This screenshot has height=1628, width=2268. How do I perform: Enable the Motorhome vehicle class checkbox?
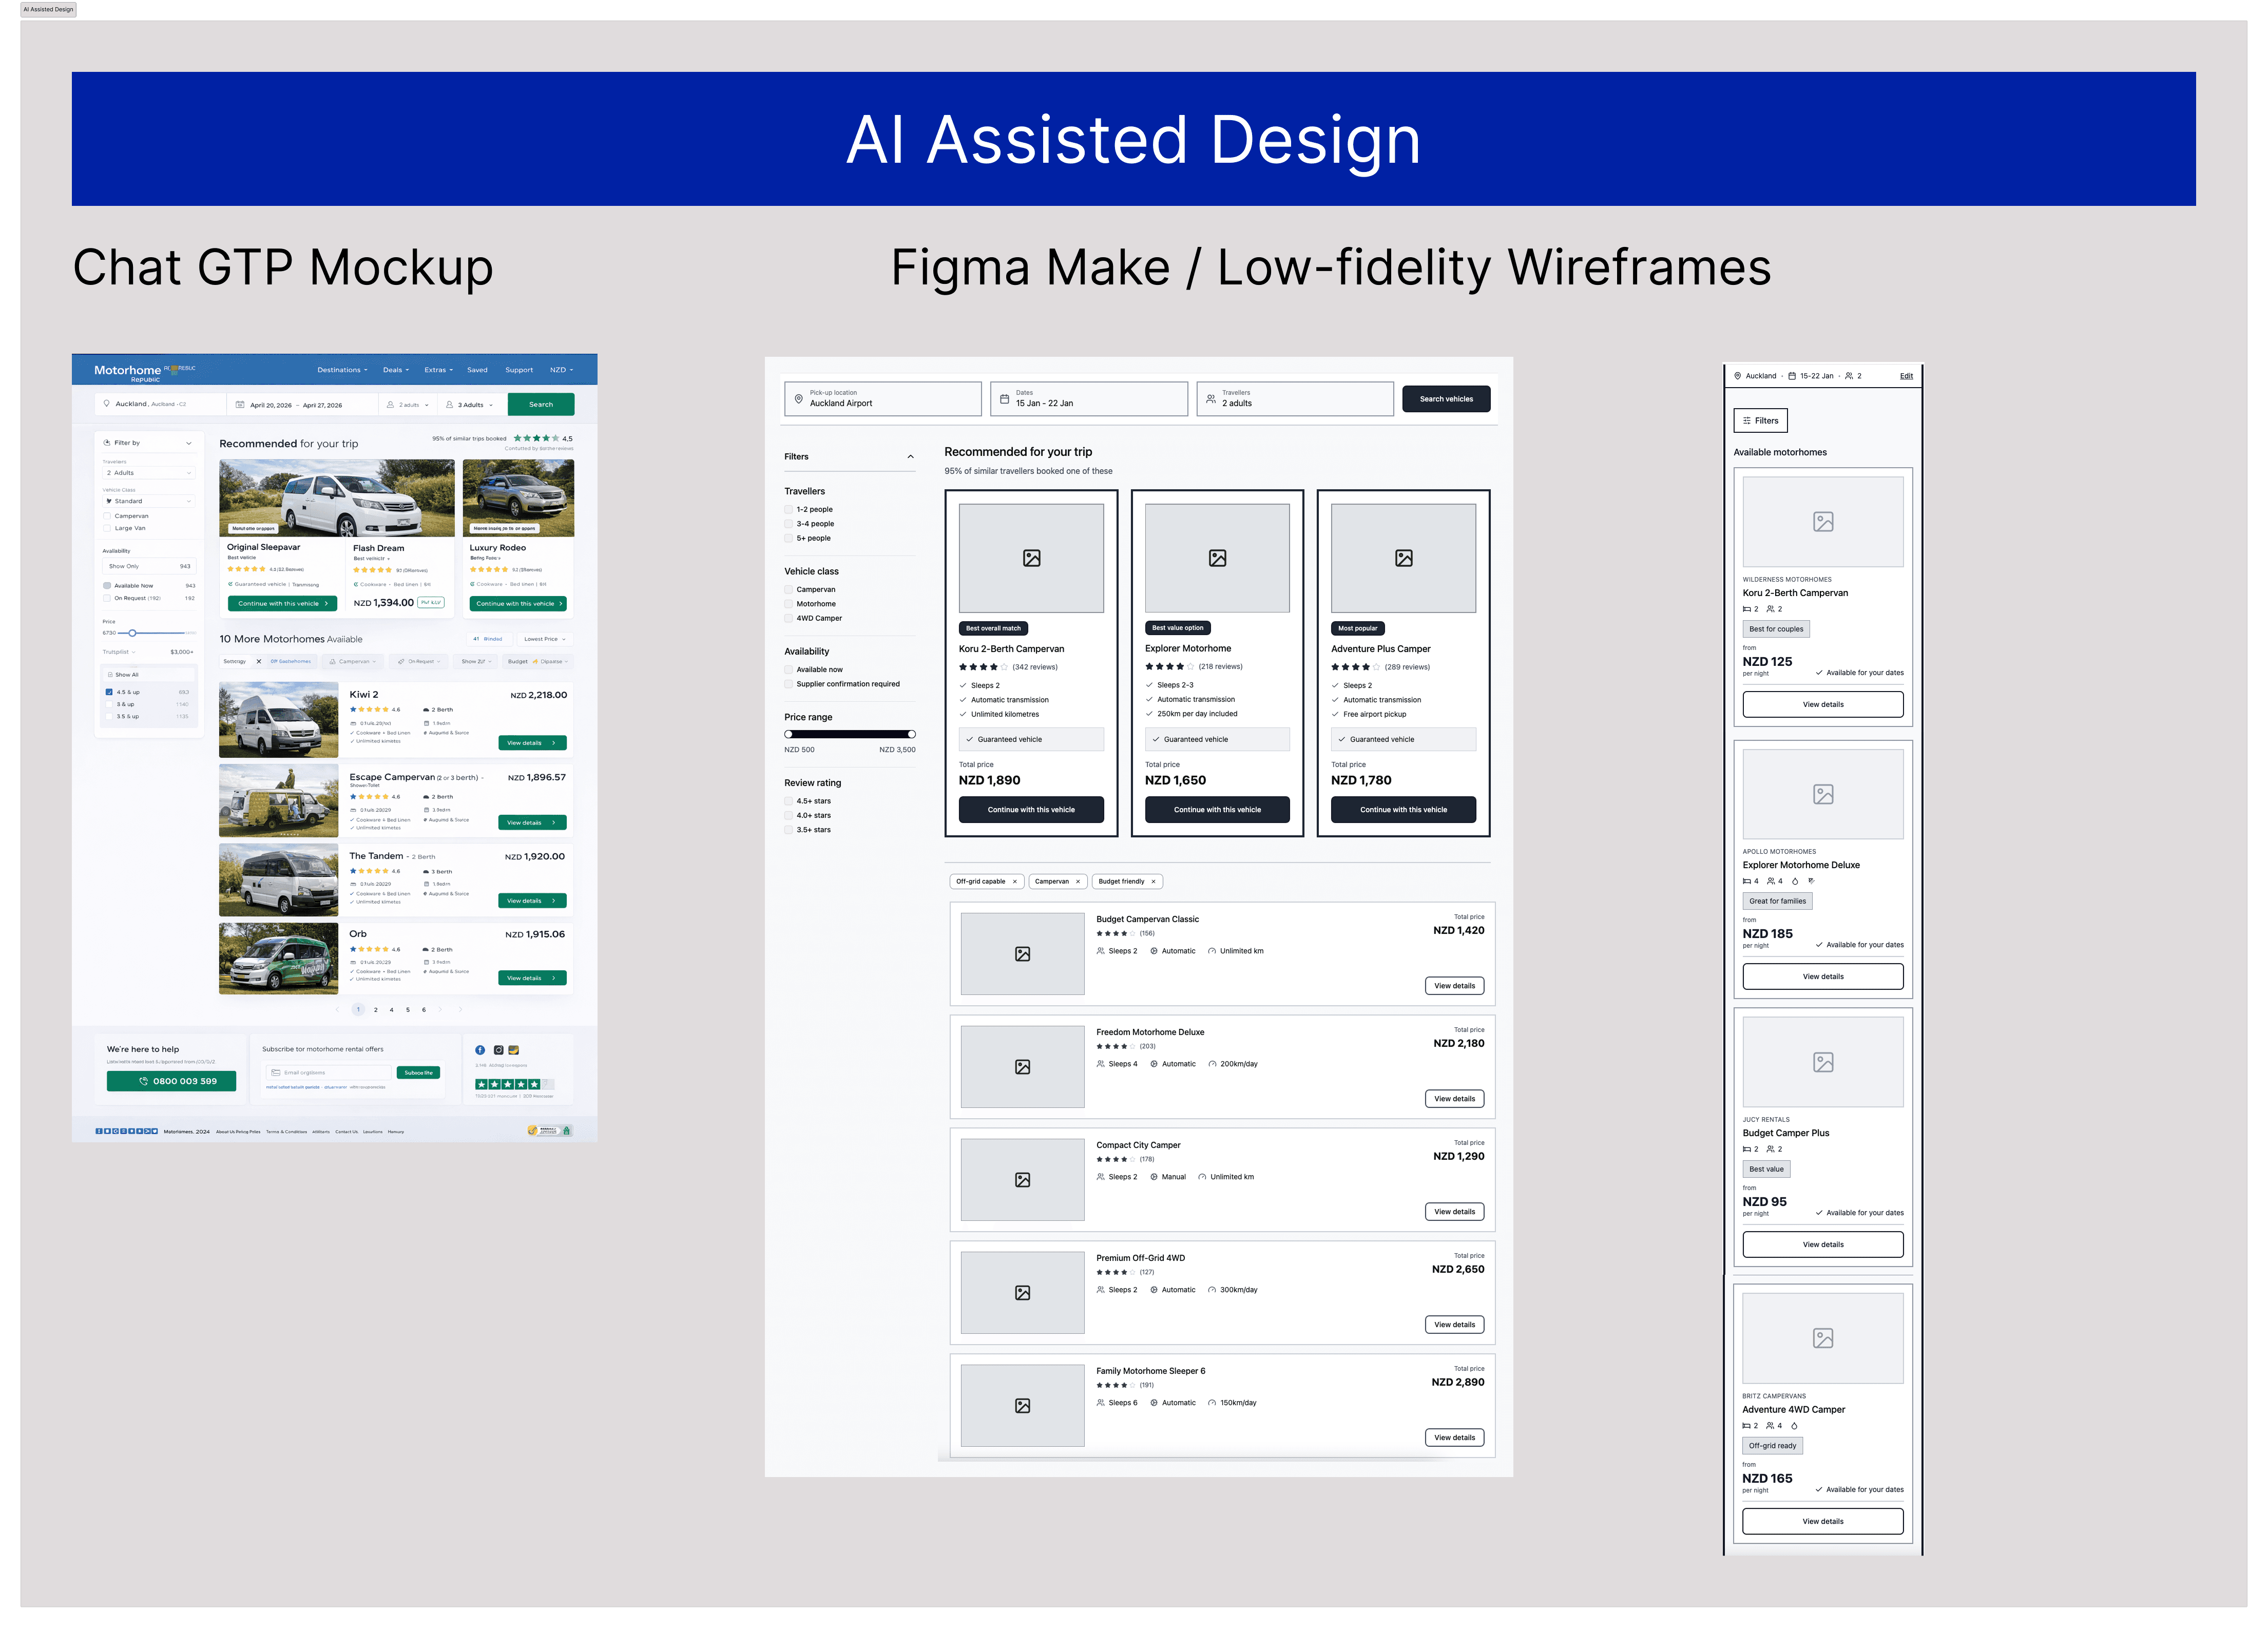click(789, 604)
